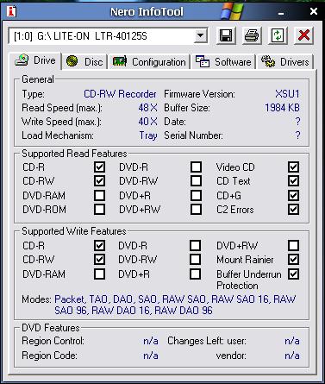Switch to the Drive tab
Image resolution: width=325 pixels, height=384 pixels.
(35, 60)
